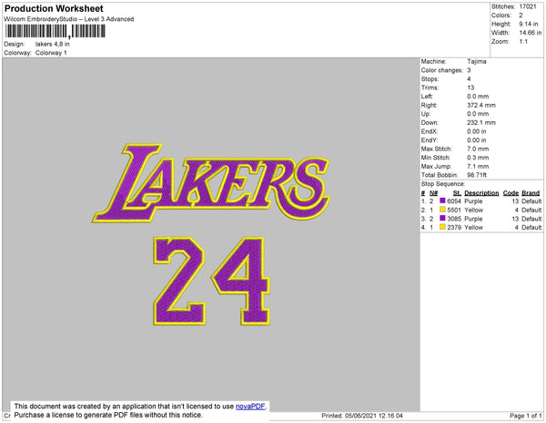The height and width of the screenshot is (423, 546).
Task: Select the Down value '232.1 mm'
Action: 481,122
